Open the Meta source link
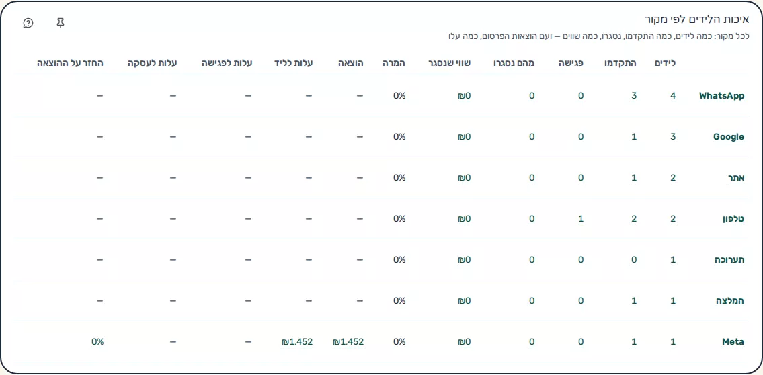The width and height of the screenshot is (763, 375). (733, 342)
